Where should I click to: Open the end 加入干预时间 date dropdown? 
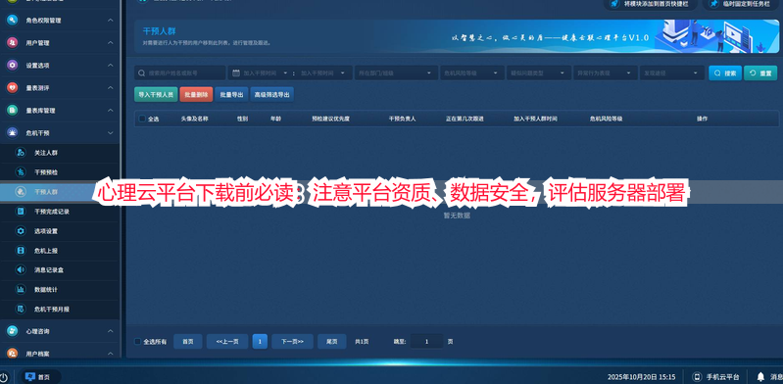343,72
